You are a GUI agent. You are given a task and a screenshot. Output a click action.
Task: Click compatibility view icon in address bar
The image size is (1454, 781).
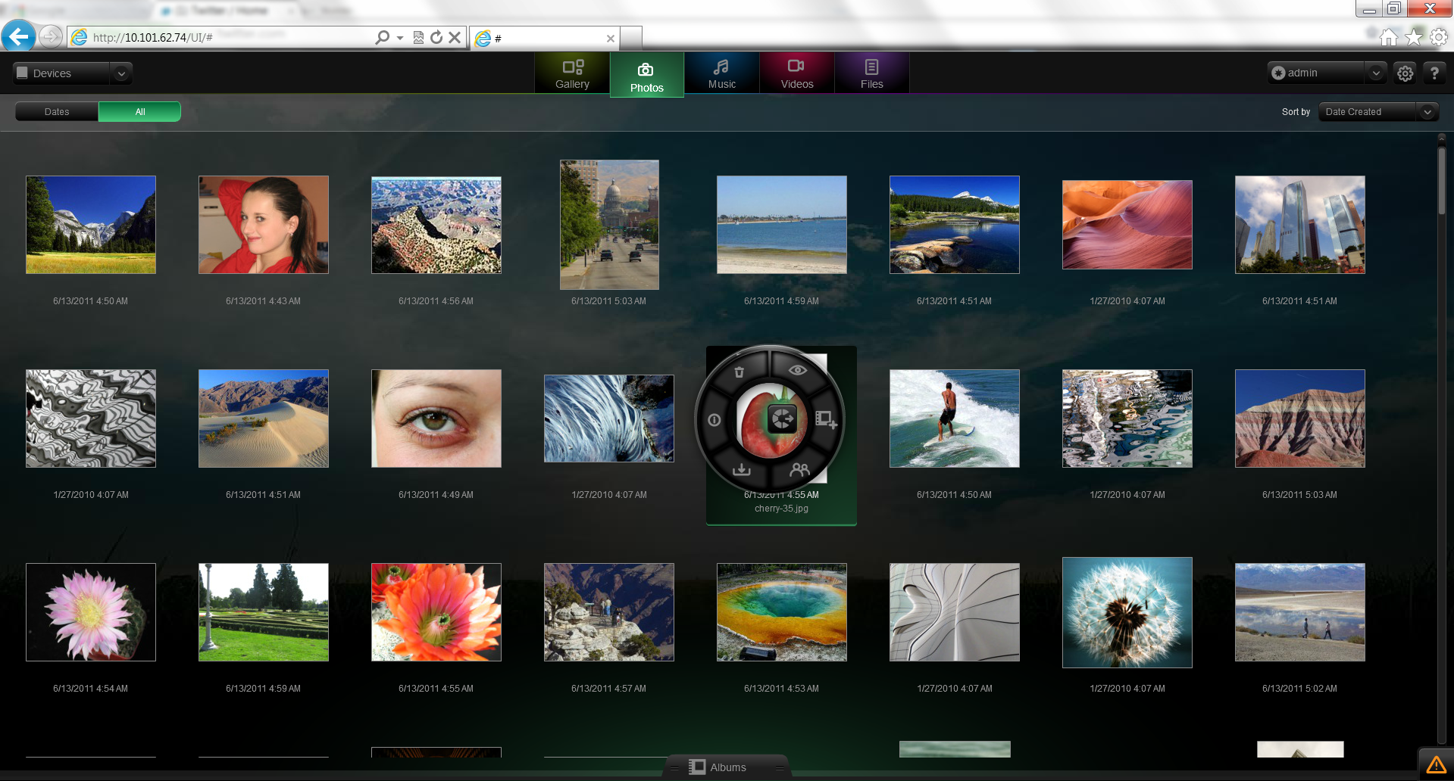point(418,37)
